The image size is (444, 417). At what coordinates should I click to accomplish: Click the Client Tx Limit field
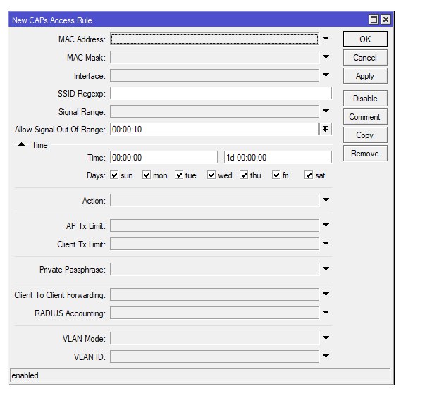coord(214,244)
